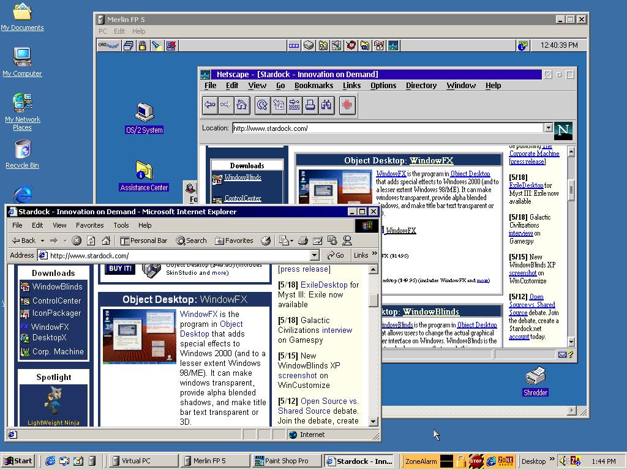Click the Edit page icon in Internet Explorer

point(318,241)
